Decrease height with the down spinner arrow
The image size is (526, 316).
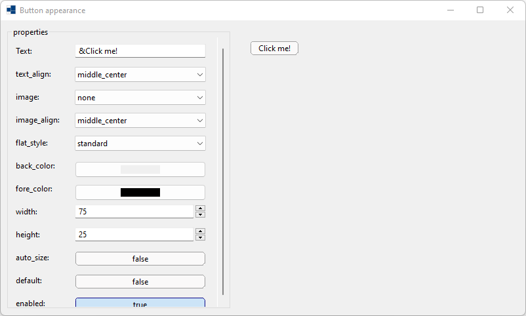pyautogui.click(x=201, y=237)
